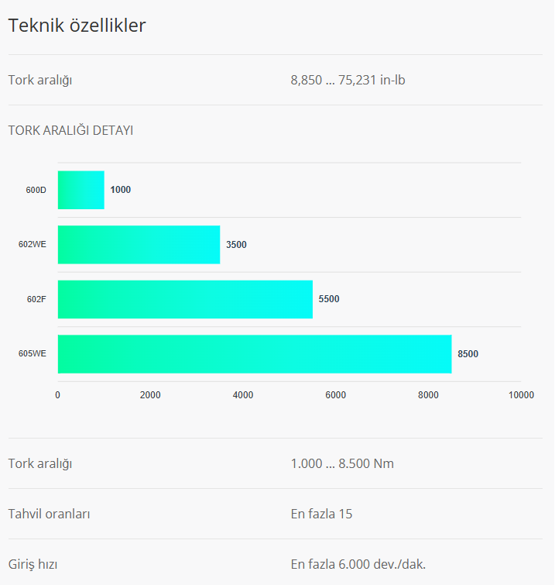Click the 10000 tick on the axis
Screen dimensions: 555x585
click(x=521, y=395)
